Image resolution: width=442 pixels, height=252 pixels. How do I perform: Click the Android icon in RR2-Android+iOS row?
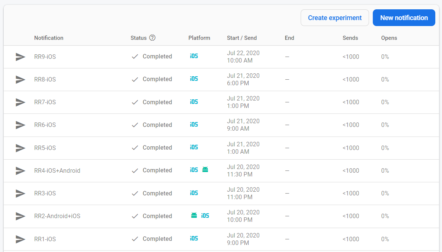[x=194, y=216]
